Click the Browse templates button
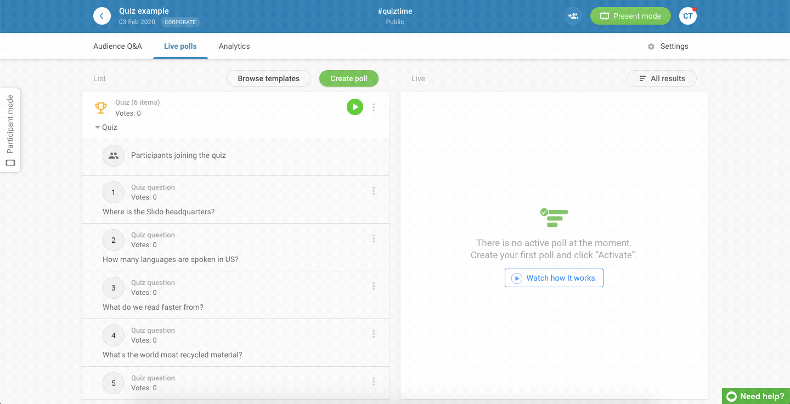The height and width of the screenshot is (404, 790). click(268, 78)
